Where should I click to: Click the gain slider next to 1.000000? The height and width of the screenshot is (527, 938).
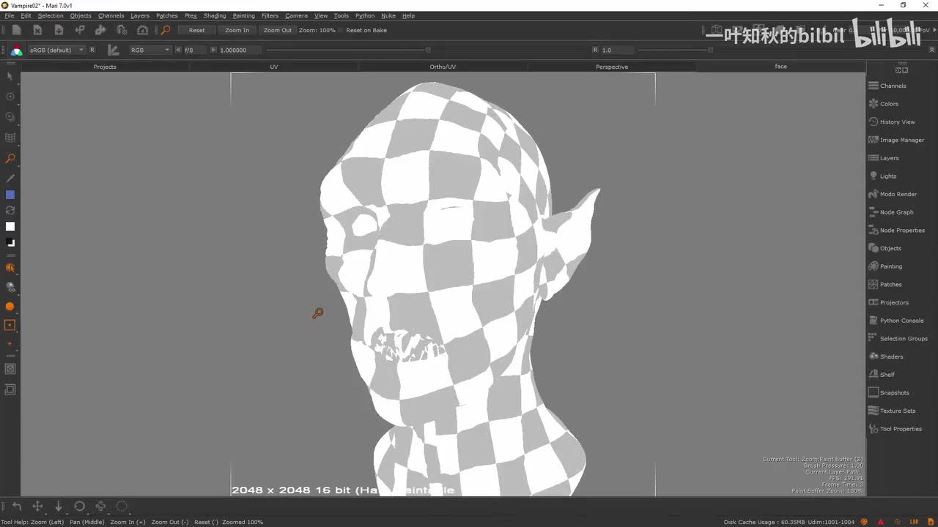(428, 50)
